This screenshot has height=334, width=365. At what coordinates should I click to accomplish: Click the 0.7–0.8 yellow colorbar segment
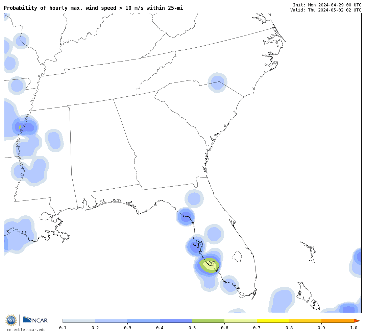tap(273, 321)
